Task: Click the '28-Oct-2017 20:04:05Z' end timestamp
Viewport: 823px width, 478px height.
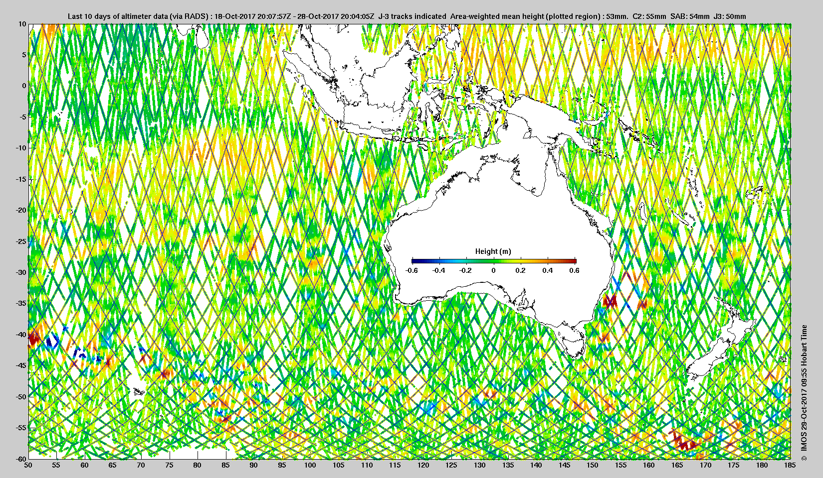Action: click(x=335, y=16)
